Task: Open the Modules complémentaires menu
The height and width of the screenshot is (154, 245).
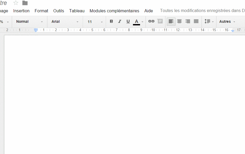Action: pyautogui.click(x=114, y=11)
